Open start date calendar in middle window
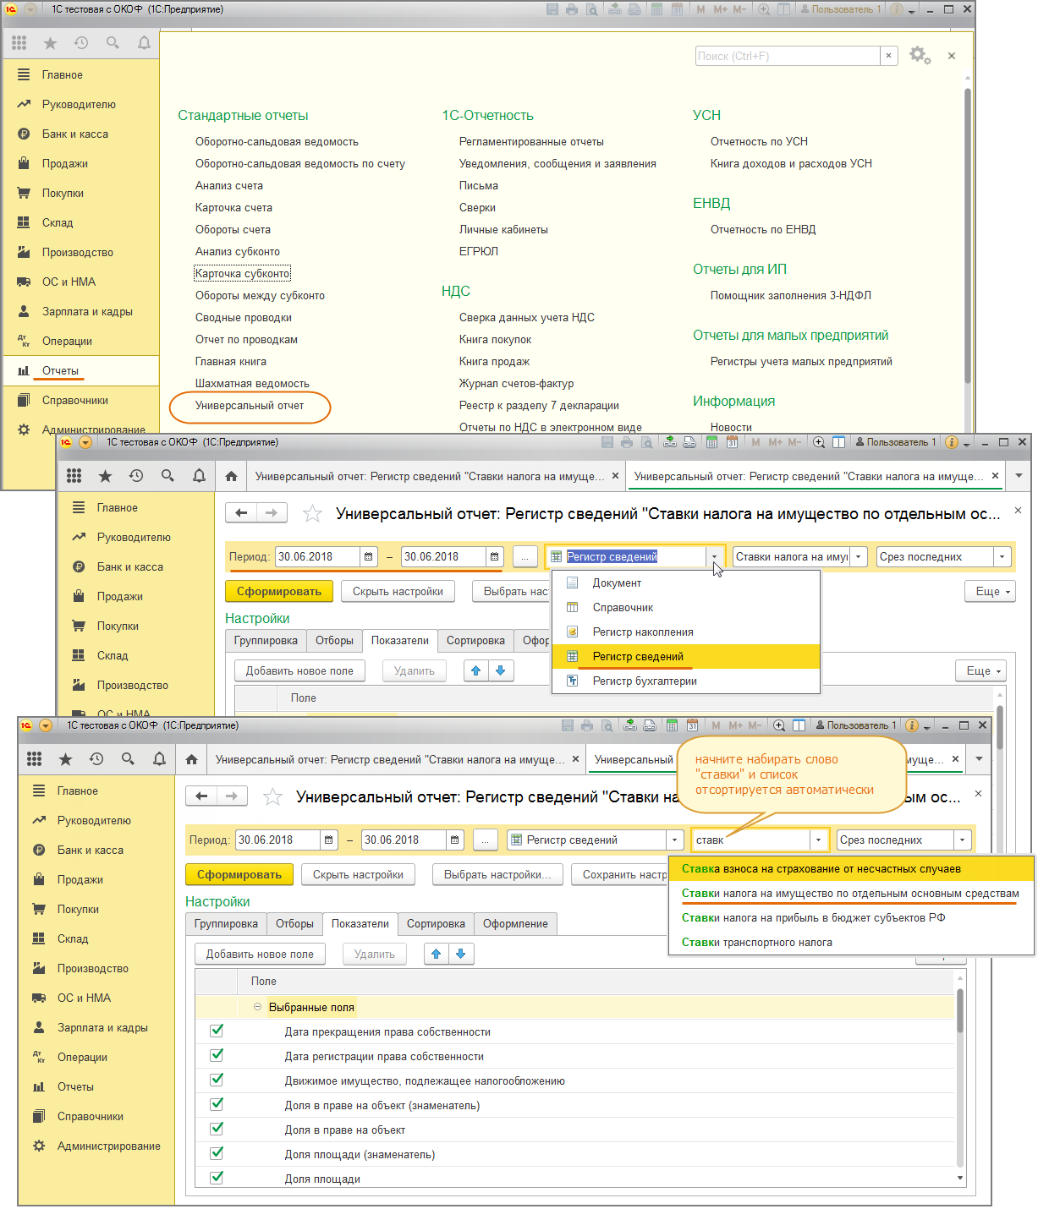The width and height of the screenshot is (1038, 1209). (x=369, y=556)
